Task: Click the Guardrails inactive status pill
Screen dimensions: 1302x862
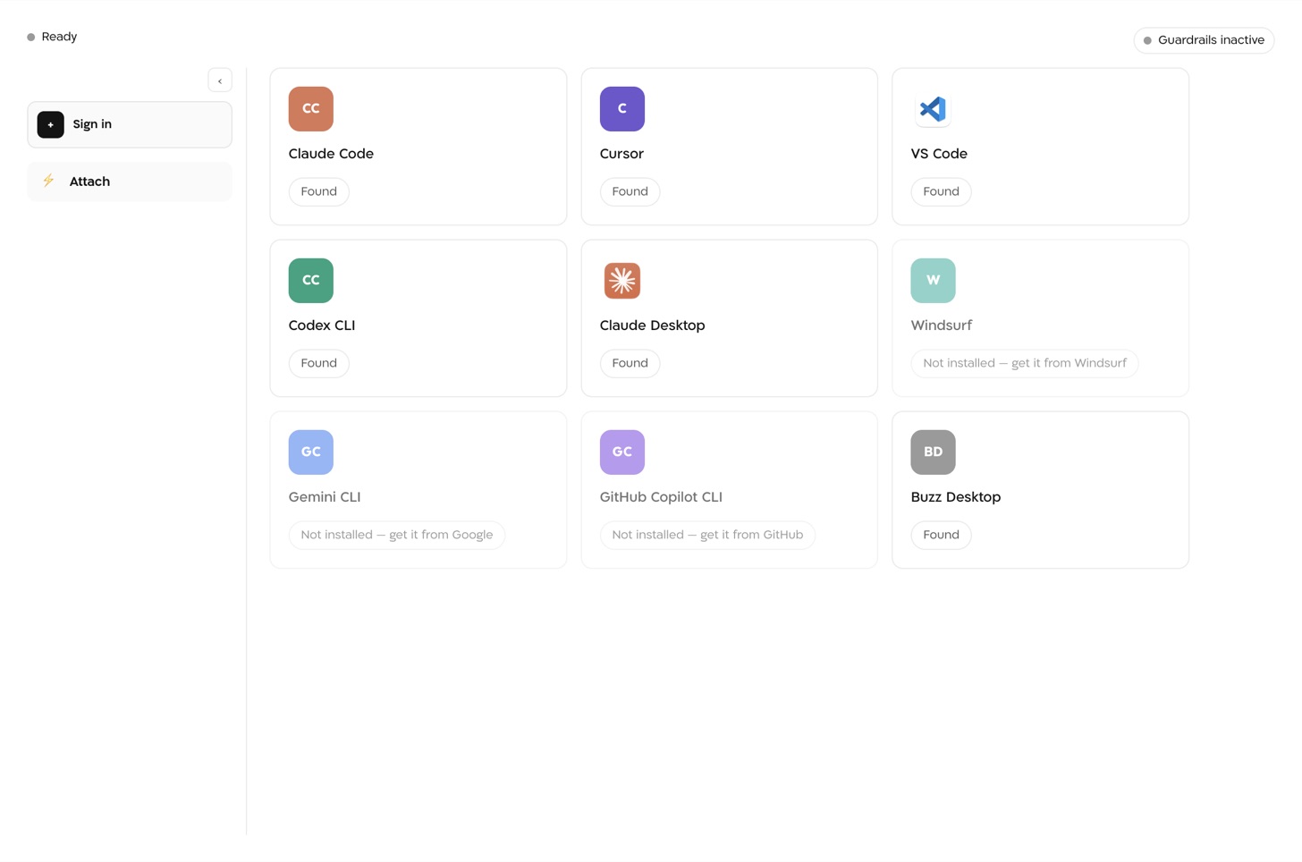Action: (x=1204, y=40)
